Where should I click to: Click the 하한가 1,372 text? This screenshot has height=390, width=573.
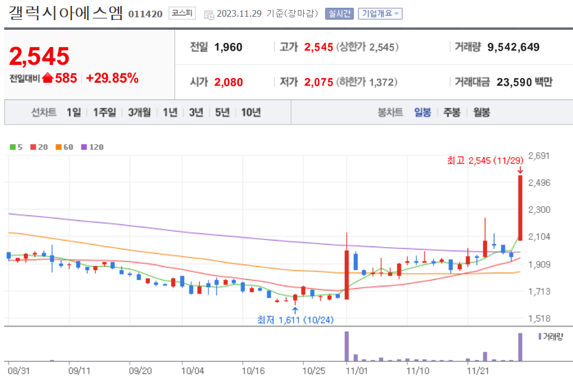(x=366, y=82)
